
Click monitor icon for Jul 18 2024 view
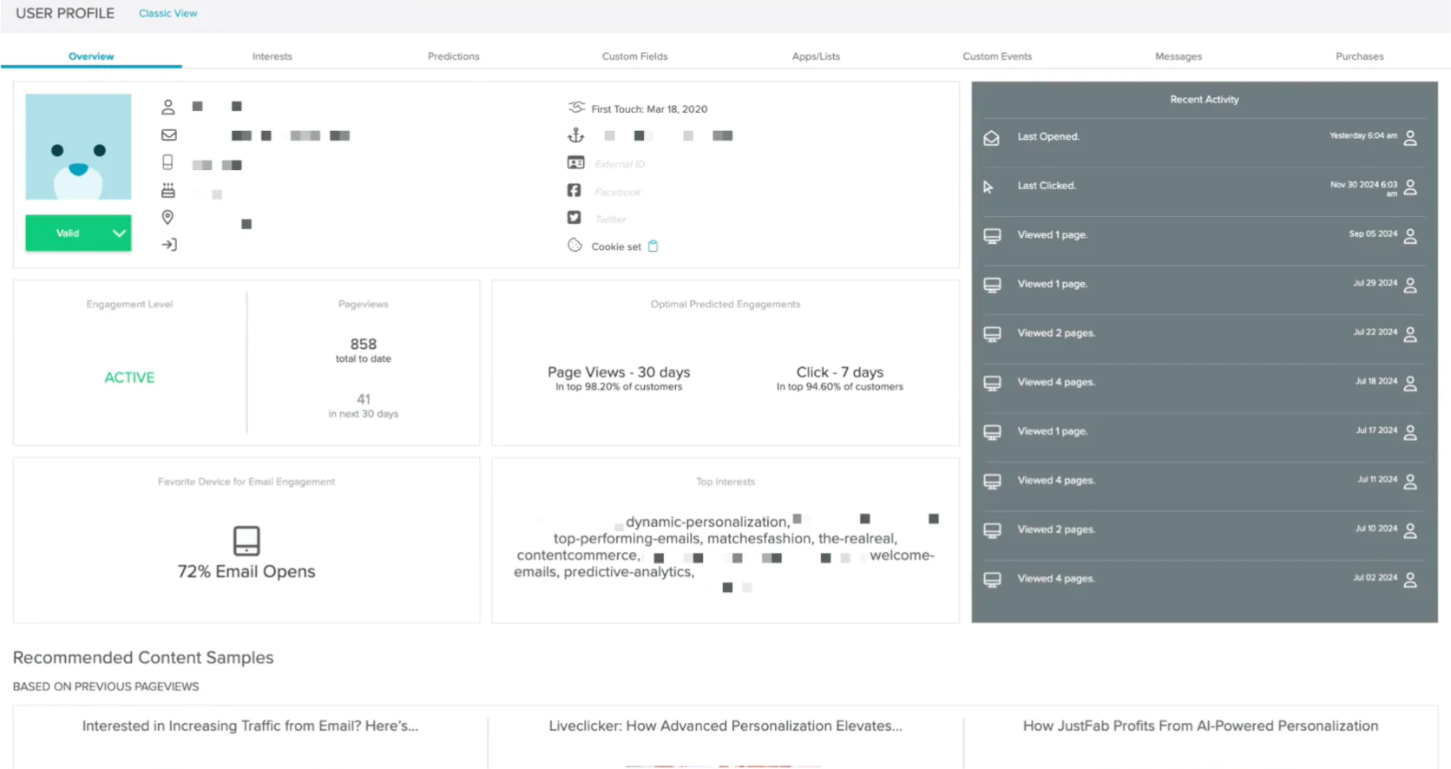click(x=992, y=383)
